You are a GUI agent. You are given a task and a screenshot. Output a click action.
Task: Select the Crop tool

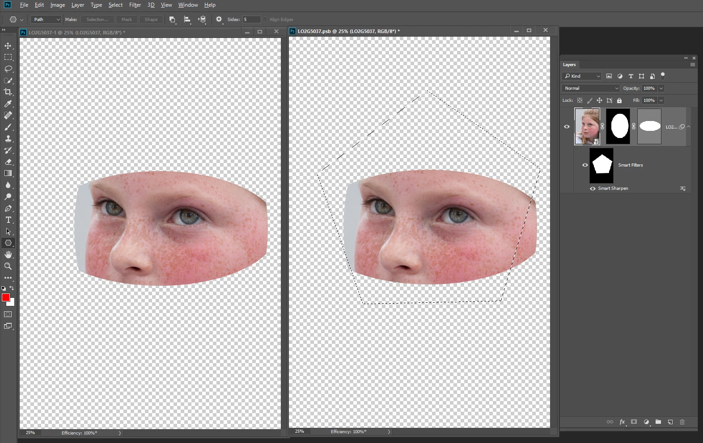point(8,92)
